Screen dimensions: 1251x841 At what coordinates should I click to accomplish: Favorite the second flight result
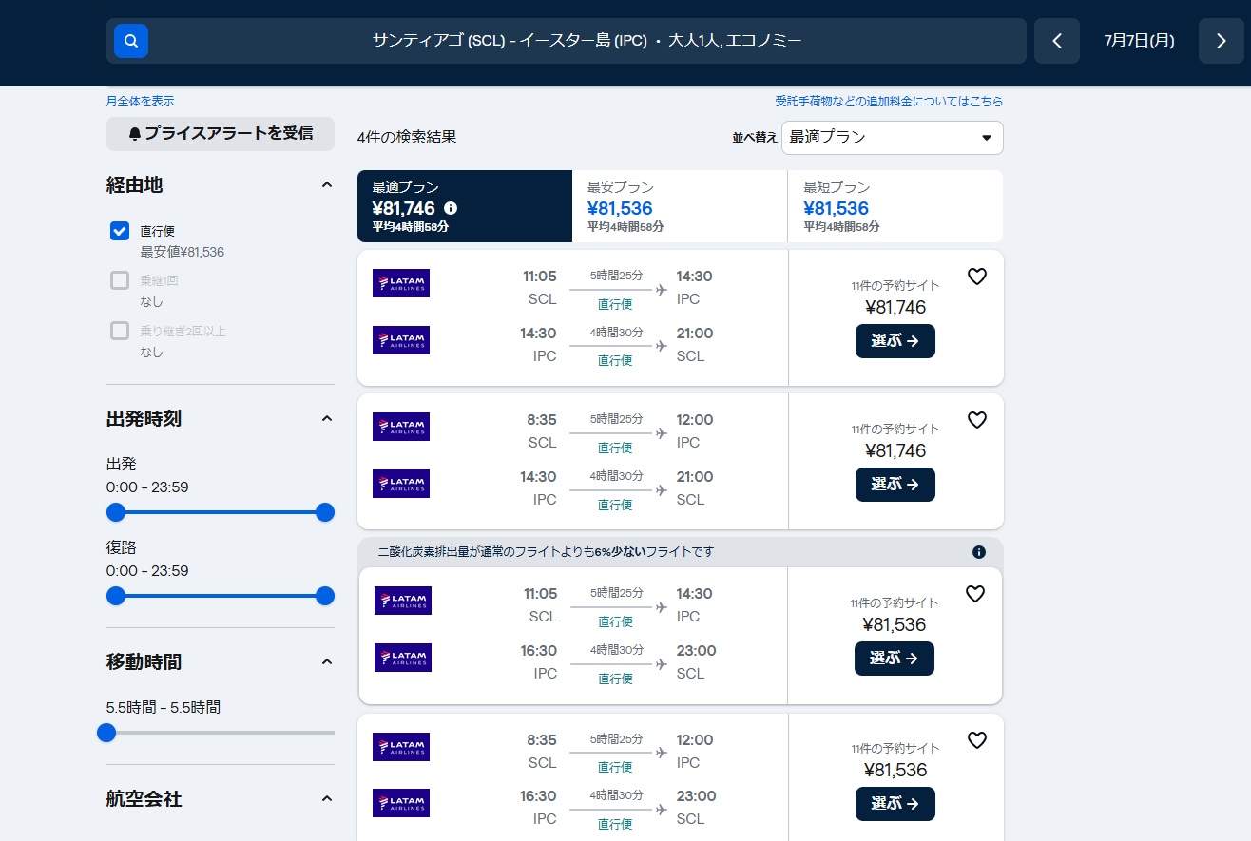[976, 420]
